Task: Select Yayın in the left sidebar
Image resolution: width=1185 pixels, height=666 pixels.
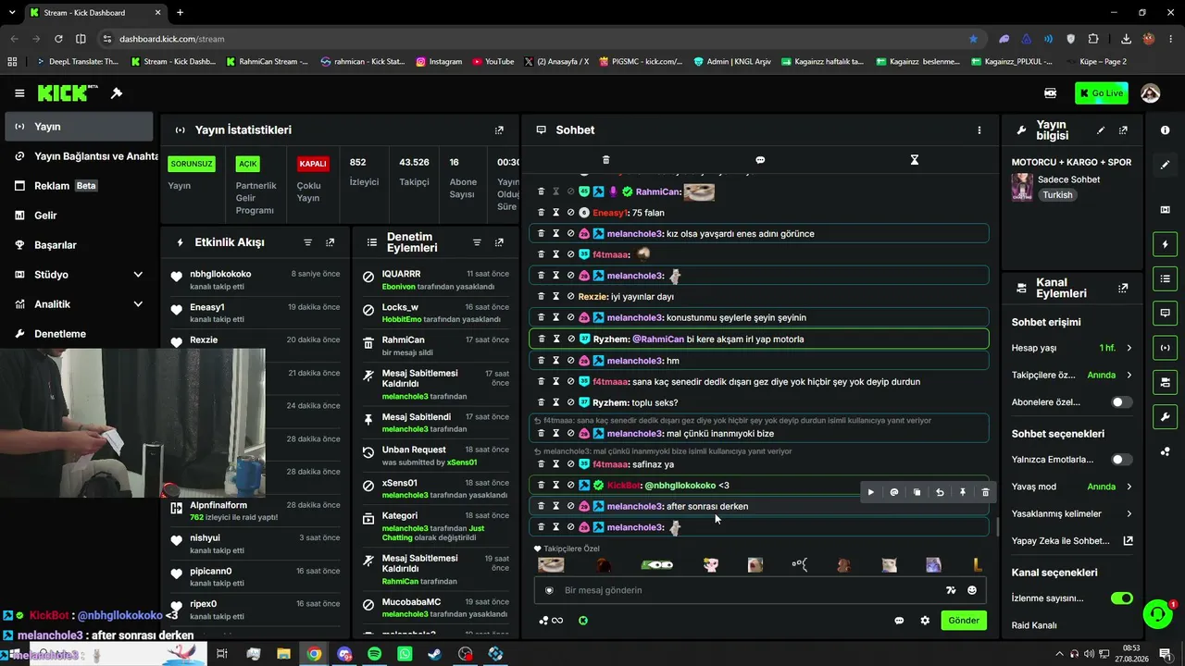Action: pyautogui.click(x=80, y=127)
